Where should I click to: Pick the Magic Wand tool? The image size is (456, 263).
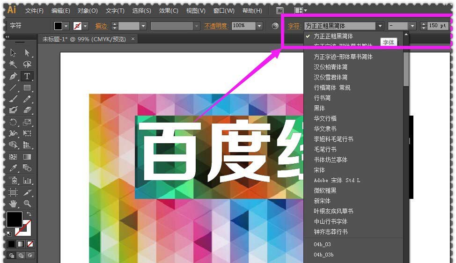click(x=13, y=64)
